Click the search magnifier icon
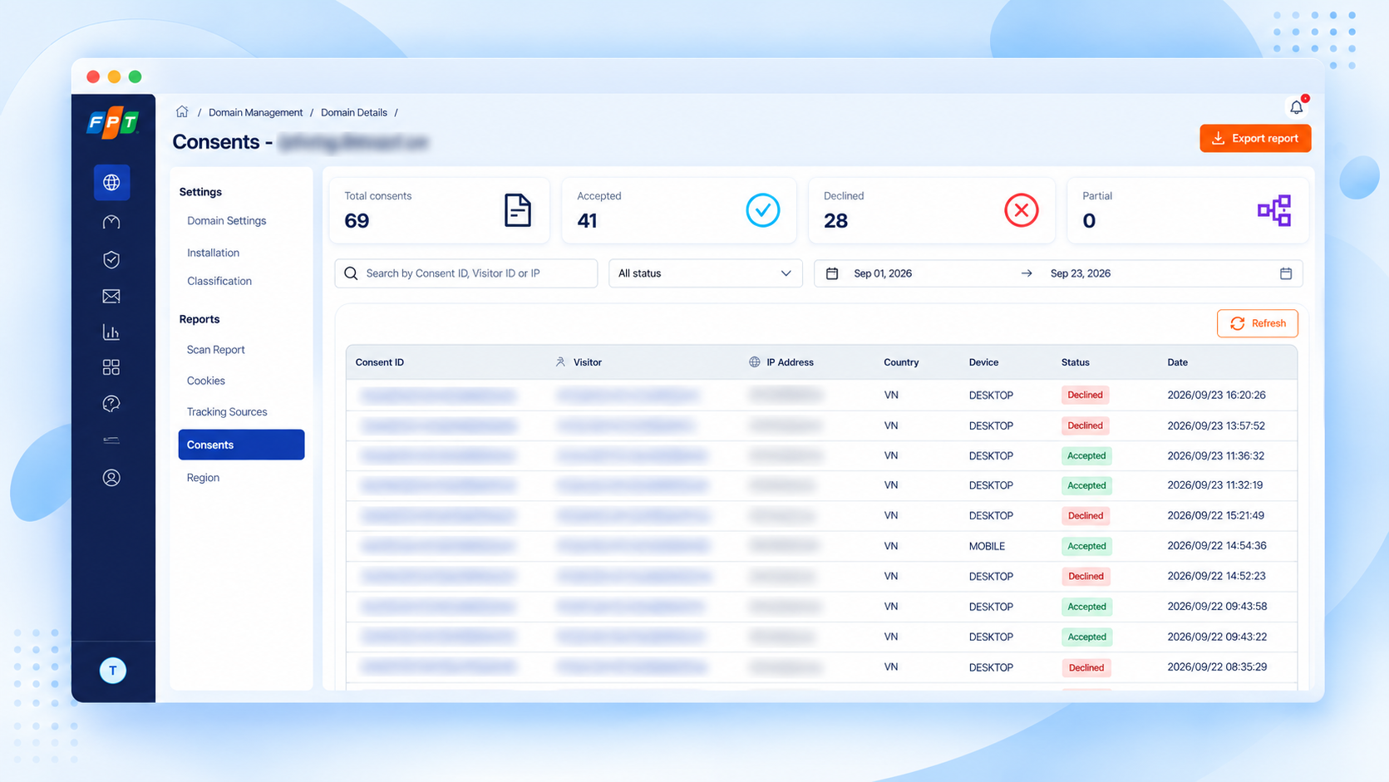This screenshot has width=1389, height=782. click(351, 273)
